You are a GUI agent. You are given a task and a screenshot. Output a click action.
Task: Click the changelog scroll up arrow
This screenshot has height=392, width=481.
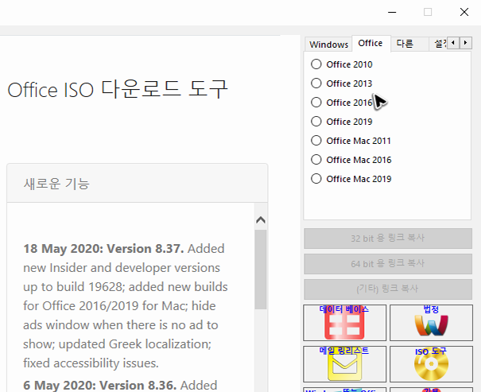coord(261,220)
